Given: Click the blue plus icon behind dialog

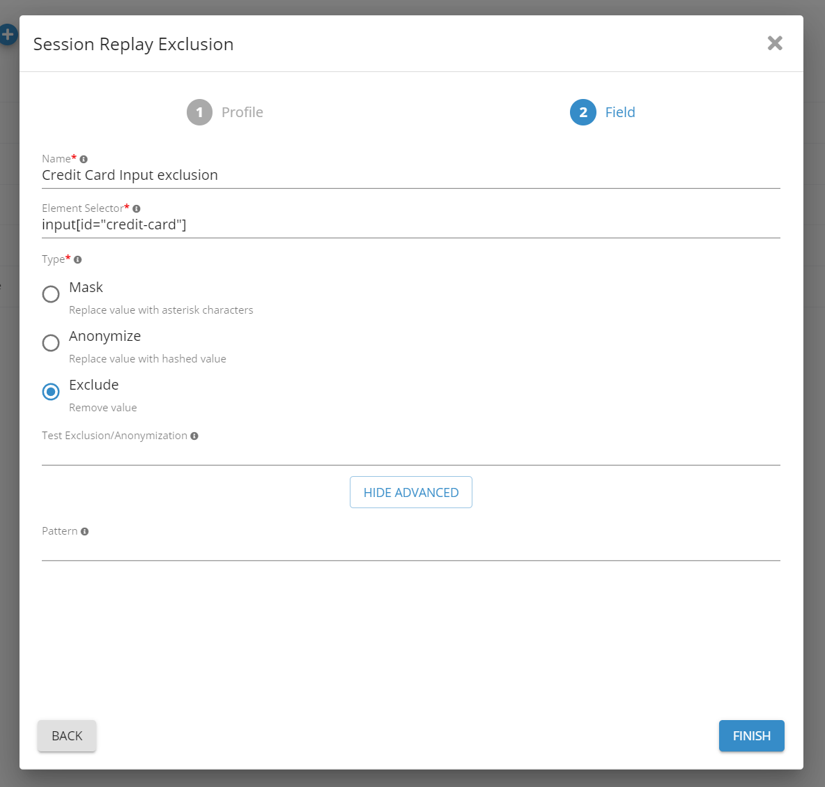Looking at the screenshot, I should pyautogui.click(x=8, y=34).
